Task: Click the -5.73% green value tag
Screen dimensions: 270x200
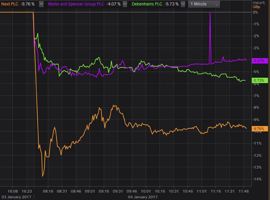Action: [260, 80]
